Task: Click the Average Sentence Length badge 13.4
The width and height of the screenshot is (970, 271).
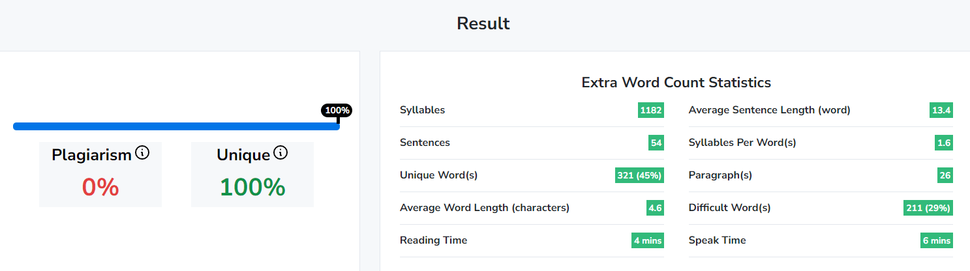Action: (941, 110)
